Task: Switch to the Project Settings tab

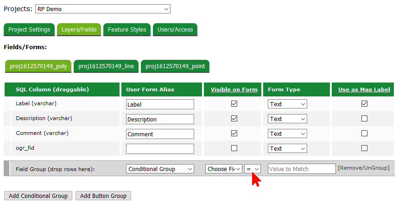Action: pos(29,30)
